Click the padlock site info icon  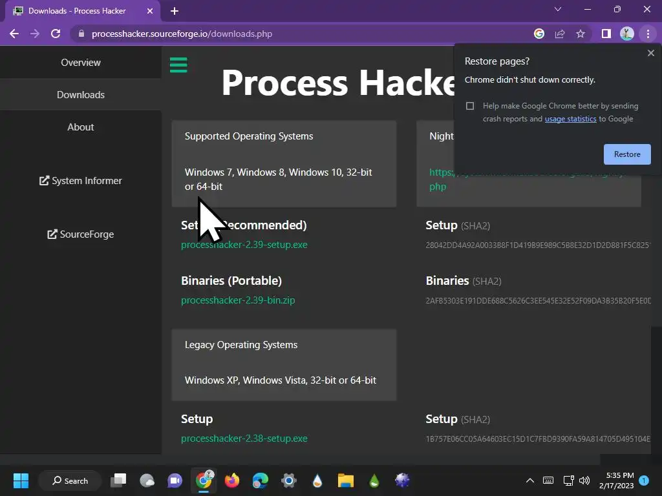(x=81, y=34)
